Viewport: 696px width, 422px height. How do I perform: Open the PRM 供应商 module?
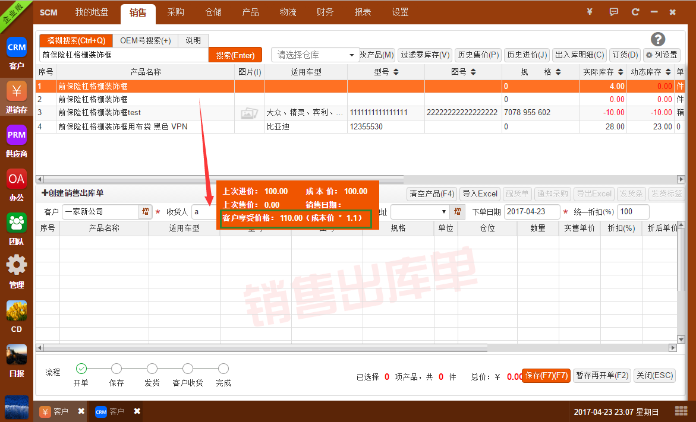coord(17,135)
